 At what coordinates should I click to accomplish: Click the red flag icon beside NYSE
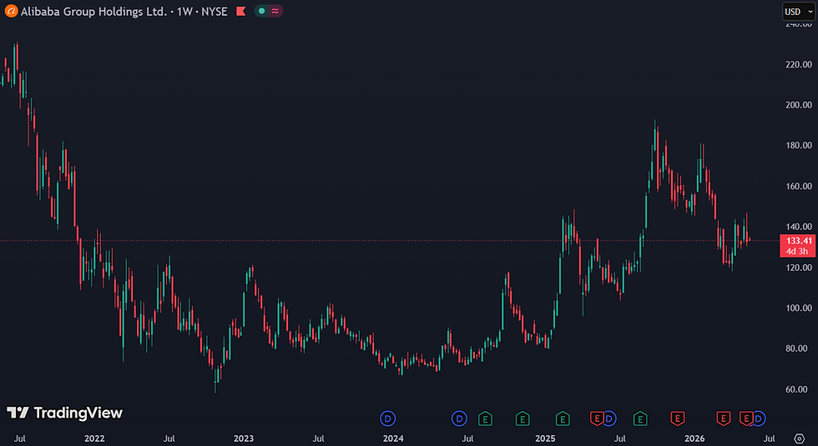tap(241, 11)
